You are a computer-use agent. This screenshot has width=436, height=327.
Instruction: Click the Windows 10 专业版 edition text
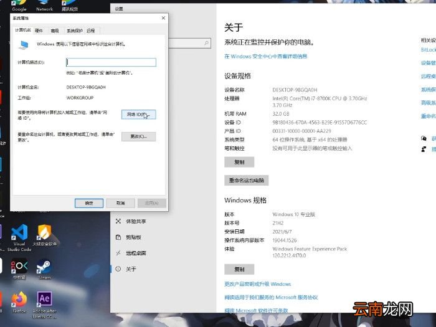pyautogui.click(x=293, y=214)
